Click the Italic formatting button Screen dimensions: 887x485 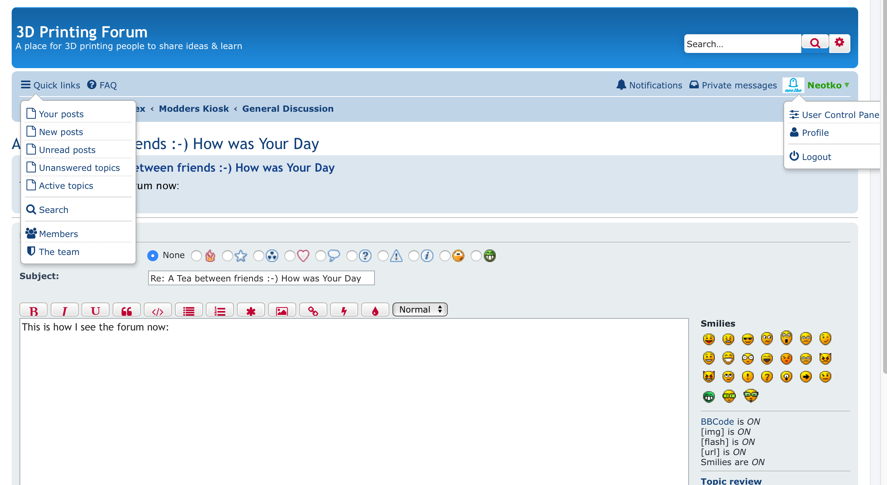(64, 310)
